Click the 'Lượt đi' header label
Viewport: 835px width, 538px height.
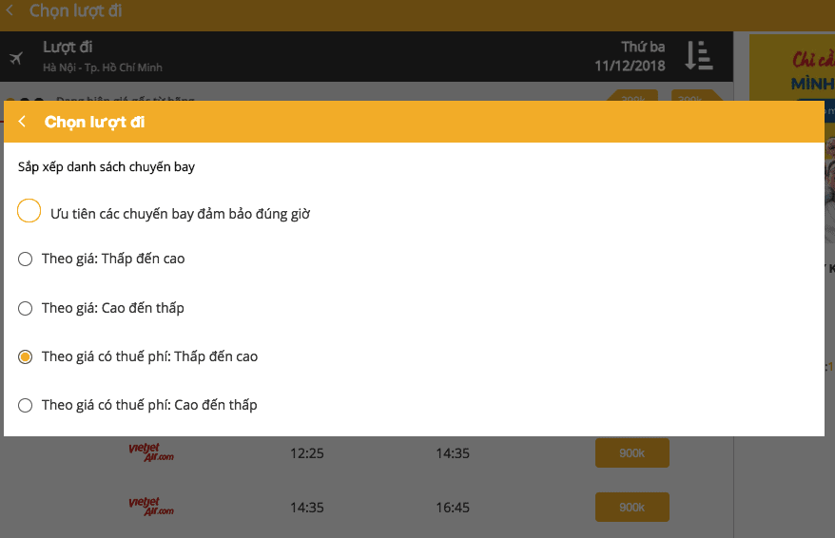point(68,47)
